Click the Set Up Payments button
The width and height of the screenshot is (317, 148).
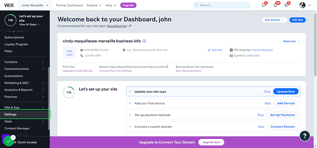click(x=282, y=115)
